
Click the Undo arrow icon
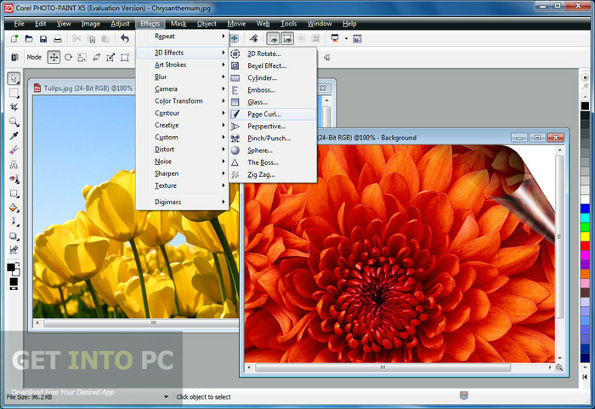pos(125,39)
